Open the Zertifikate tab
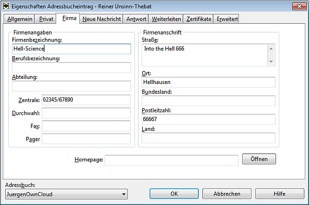 (x=198, y=19)
